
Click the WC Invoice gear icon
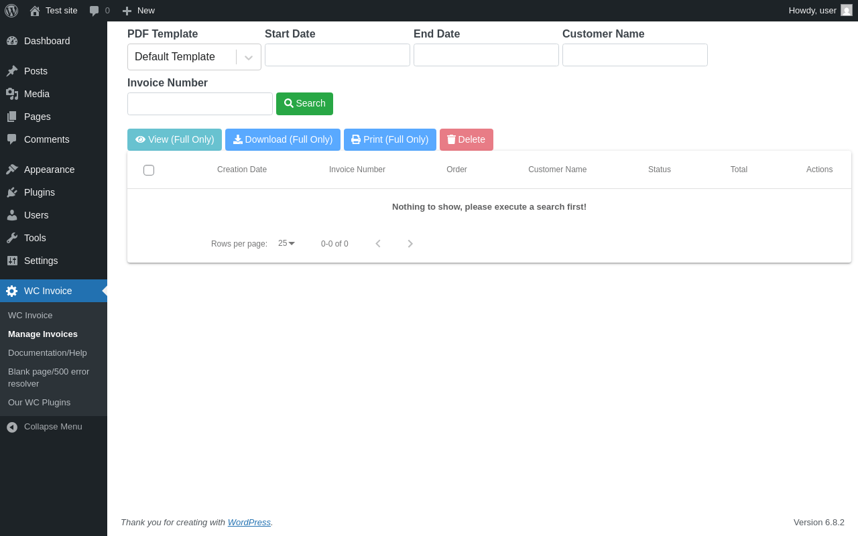pyautogui.click(x=12, y=291)
